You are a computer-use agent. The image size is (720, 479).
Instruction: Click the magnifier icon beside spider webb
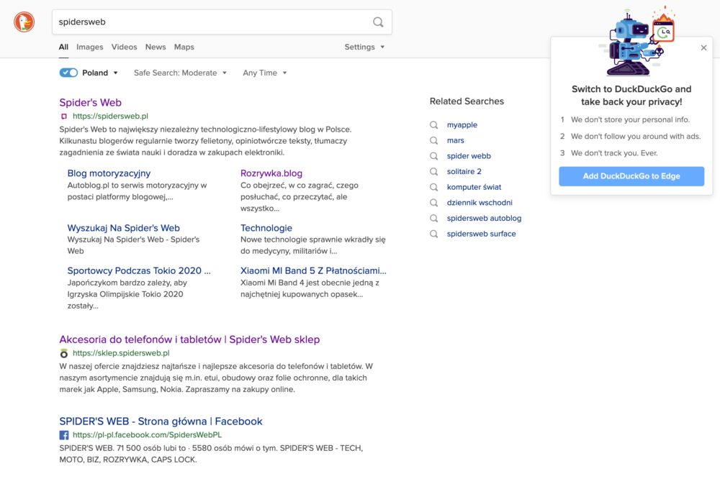pos(434,156)
